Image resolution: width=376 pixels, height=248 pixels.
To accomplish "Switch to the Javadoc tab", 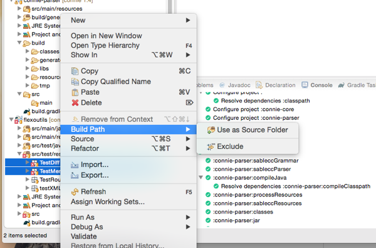I will (x=235, y=85).
